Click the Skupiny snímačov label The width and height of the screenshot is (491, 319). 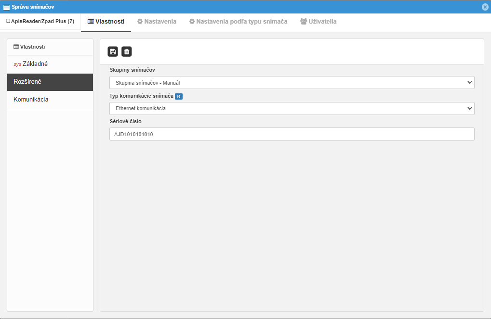point(133,70)
